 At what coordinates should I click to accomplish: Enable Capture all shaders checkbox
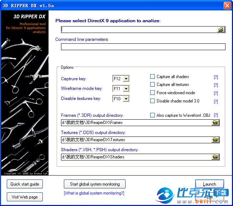153,77
